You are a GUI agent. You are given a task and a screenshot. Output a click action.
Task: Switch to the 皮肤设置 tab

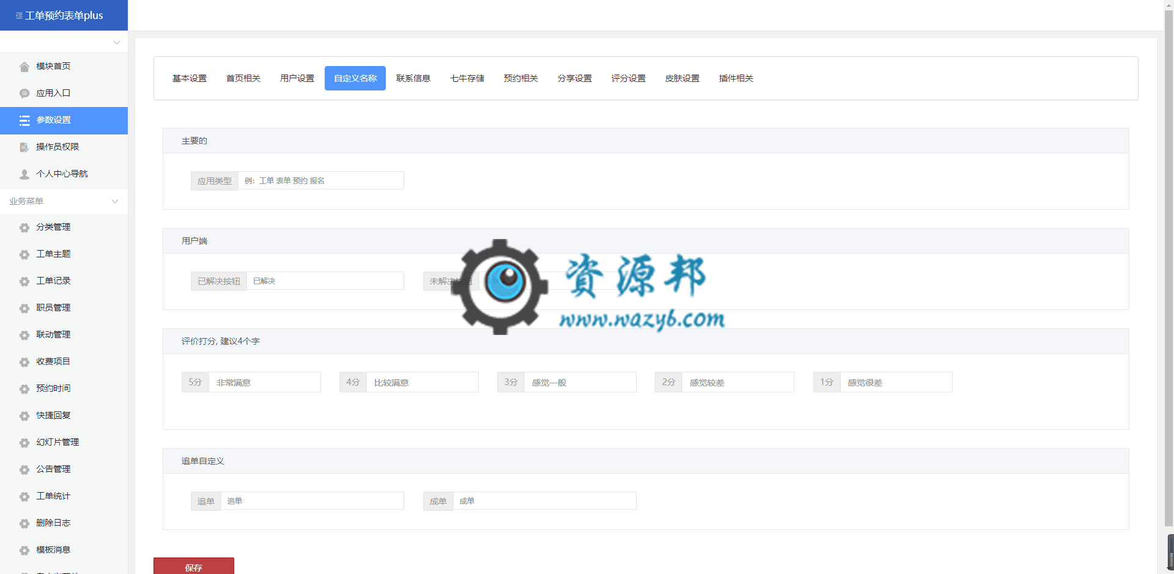click(682, 78)
